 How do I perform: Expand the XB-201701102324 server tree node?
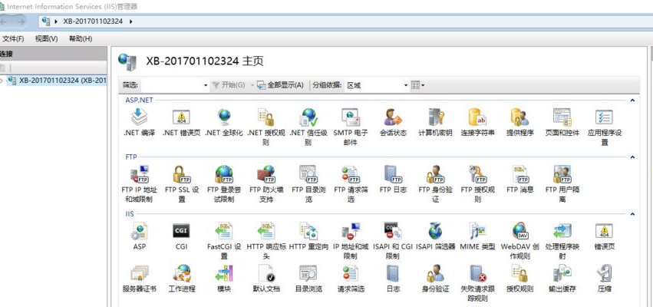point(3,80)
